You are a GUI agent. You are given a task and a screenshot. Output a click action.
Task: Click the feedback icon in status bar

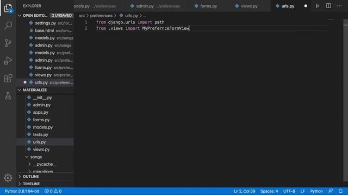(331, 191)
